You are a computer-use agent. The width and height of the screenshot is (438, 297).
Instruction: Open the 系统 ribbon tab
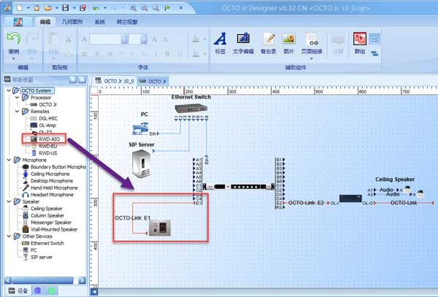(x=100, y=22)
